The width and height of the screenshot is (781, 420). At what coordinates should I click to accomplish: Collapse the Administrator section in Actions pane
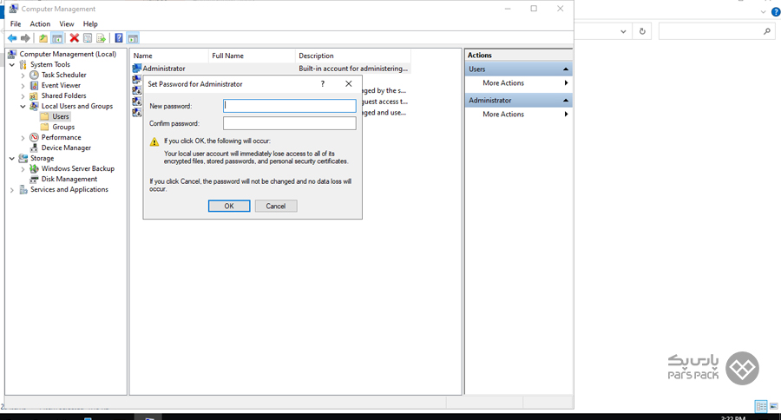click(x=566, y=100)
